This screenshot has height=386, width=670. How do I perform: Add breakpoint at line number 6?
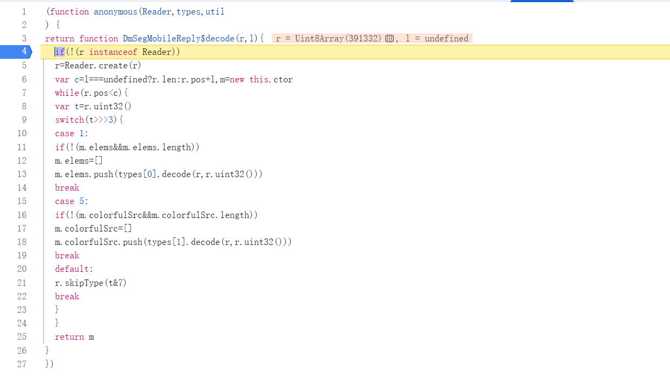pyautogui.click(x=24, y=79)
